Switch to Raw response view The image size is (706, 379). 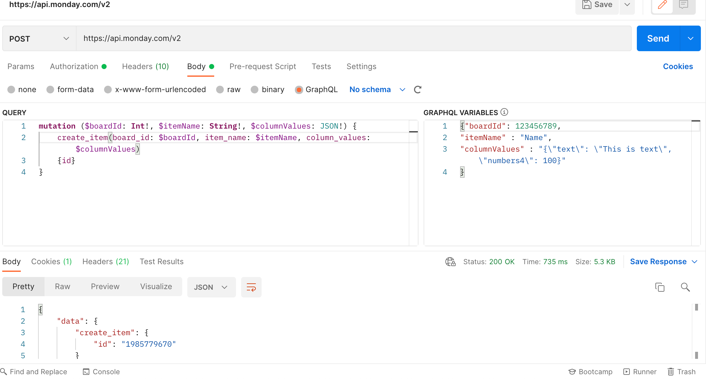click(x=62, y=287)
